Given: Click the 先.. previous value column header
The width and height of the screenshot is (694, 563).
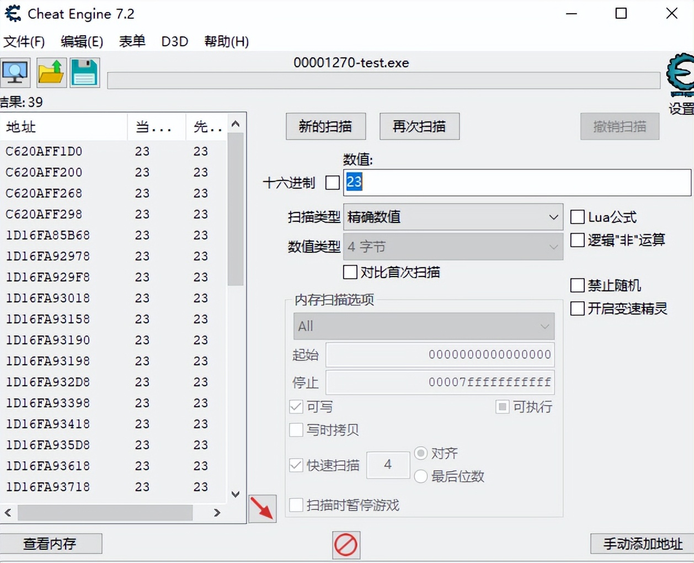Looking at the screenshot, I should pos(207,127).
